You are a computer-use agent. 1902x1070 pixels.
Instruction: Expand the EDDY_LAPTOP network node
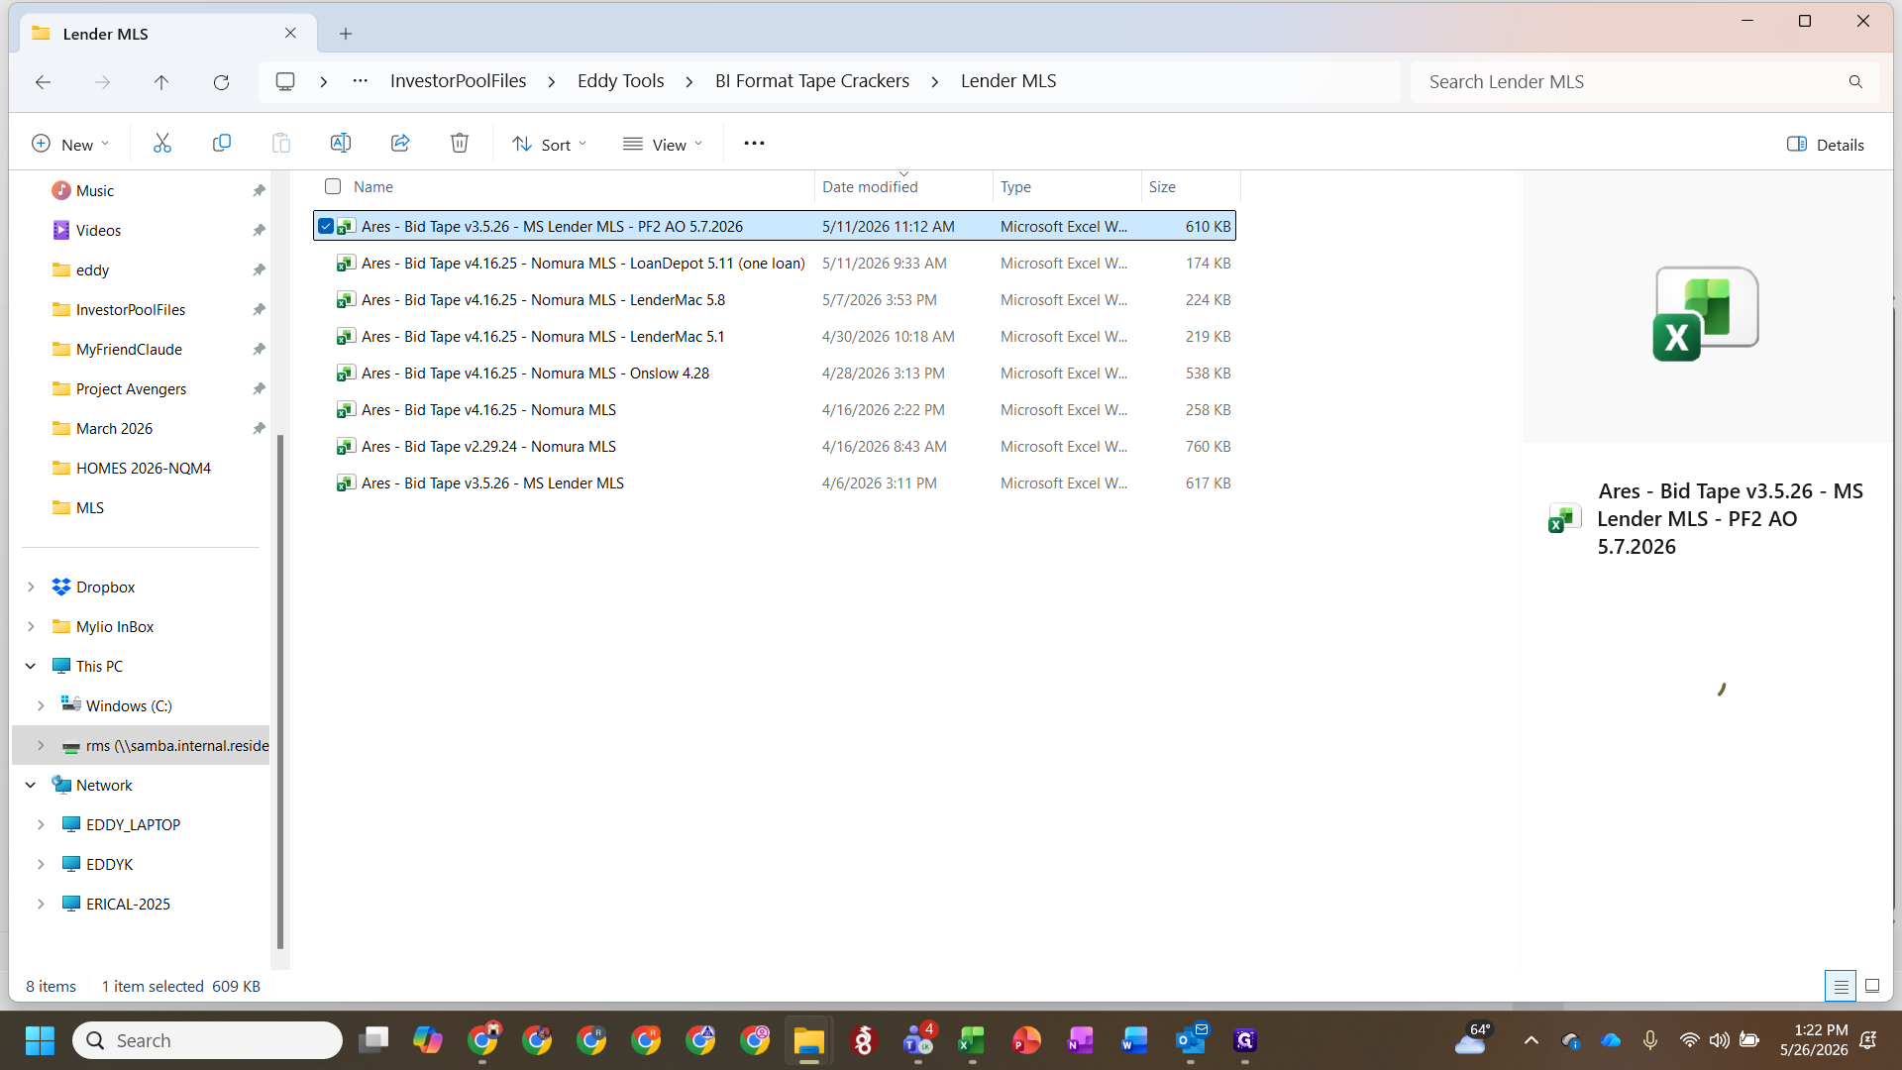tap(41, 825)
